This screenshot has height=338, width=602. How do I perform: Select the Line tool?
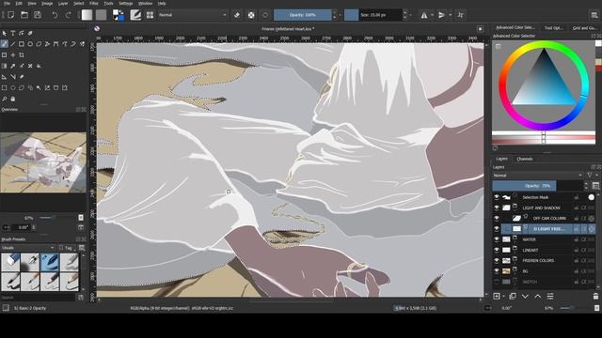coord(12,44)
